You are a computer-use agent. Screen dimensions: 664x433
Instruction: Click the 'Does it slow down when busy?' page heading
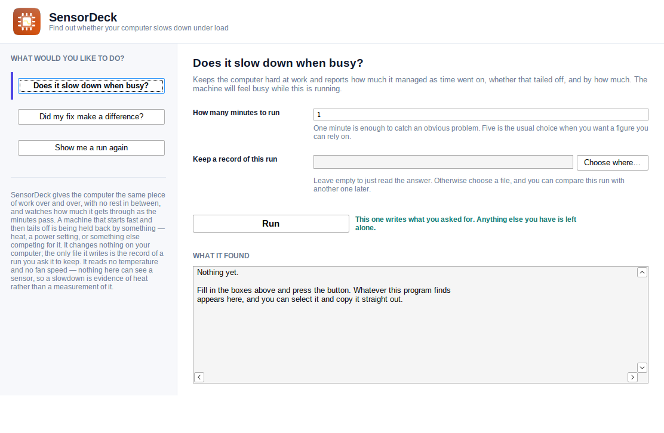click(278, 63)
